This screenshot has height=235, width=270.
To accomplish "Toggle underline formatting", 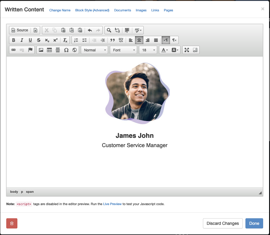I will click(x=30, y=40).
